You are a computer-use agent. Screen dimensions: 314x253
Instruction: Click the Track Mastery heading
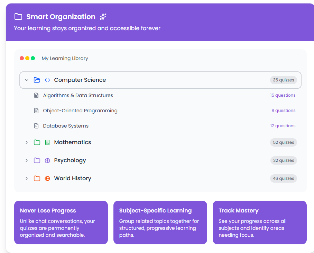click(x=239, y=210)
